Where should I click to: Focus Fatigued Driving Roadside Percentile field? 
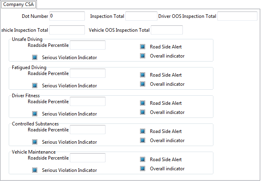[88, 73]
